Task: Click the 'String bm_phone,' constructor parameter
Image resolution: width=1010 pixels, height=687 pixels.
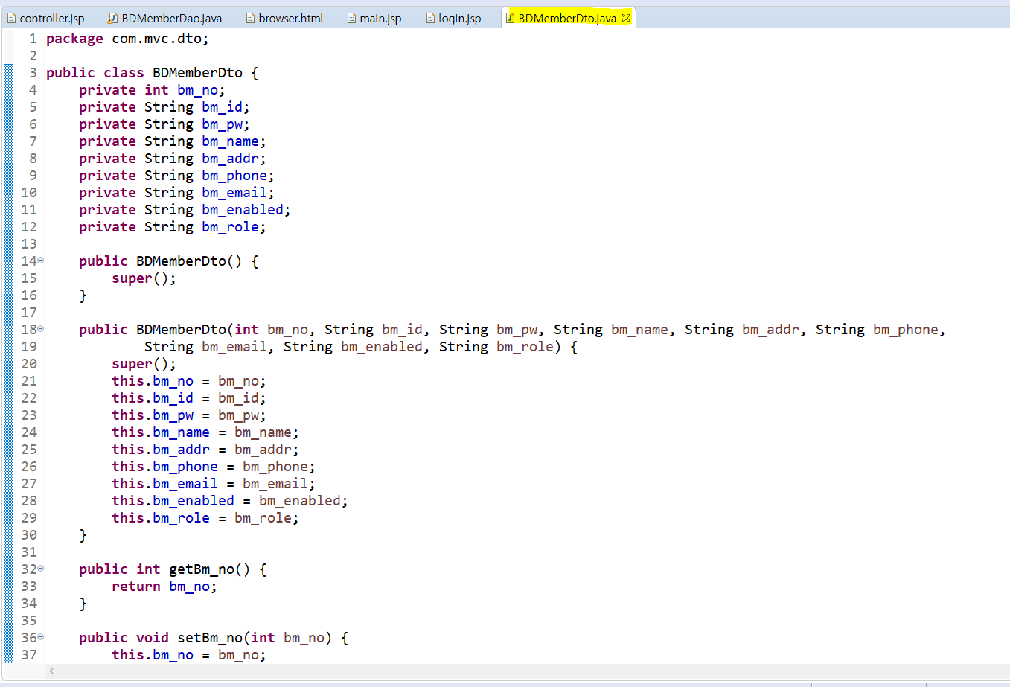Action: pos(880,330)
